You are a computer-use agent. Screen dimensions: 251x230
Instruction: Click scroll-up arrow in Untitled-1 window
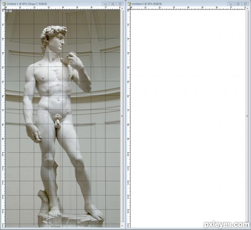(x=122, y=8)
